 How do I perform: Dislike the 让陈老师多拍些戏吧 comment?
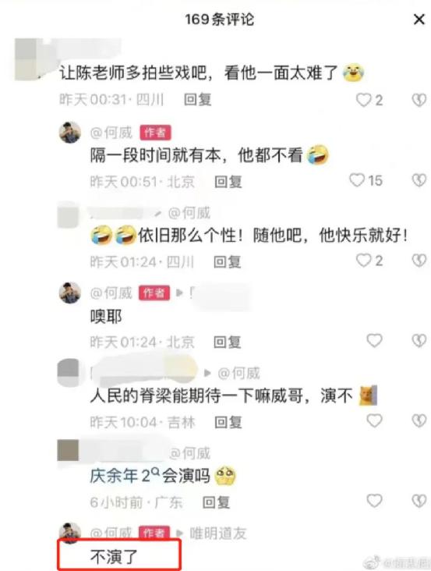[419, 100]
